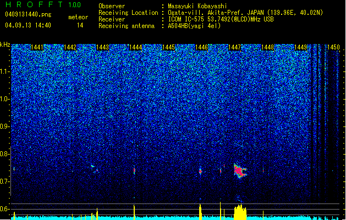Click the Receiving Location value line

(x=245, y=13)
